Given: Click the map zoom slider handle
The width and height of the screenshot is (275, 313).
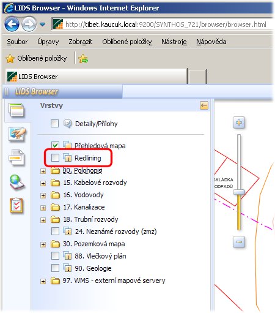Looking at the screenshot, I should [x=239, y=192].
